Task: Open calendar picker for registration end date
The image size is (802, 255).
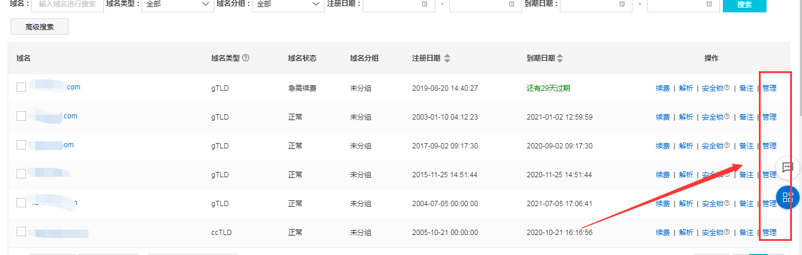Action: pyautogui.click(x=511, y=4)
